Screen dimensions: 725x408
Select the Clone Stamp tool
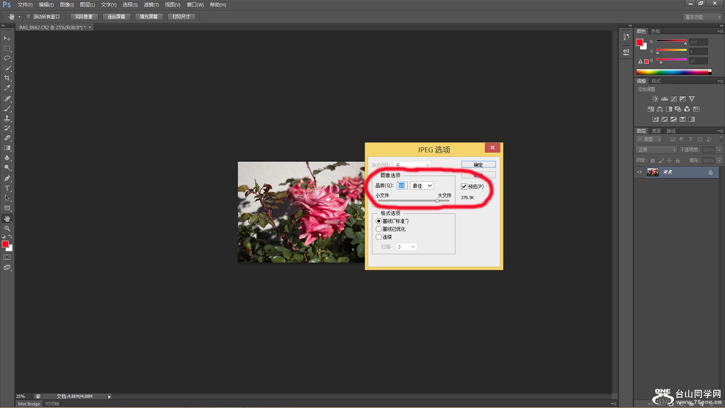[x=7, y=118]
